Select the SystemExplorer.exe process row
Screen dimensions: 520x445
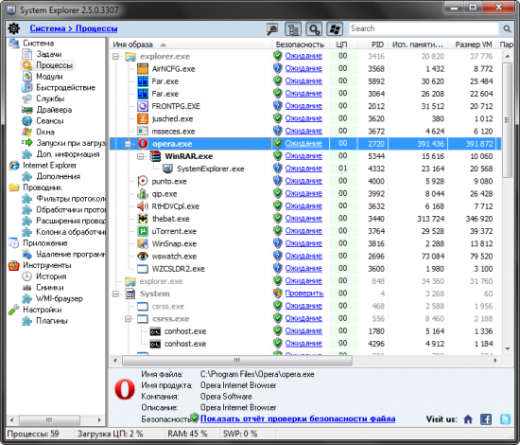[x=305, y=169]
